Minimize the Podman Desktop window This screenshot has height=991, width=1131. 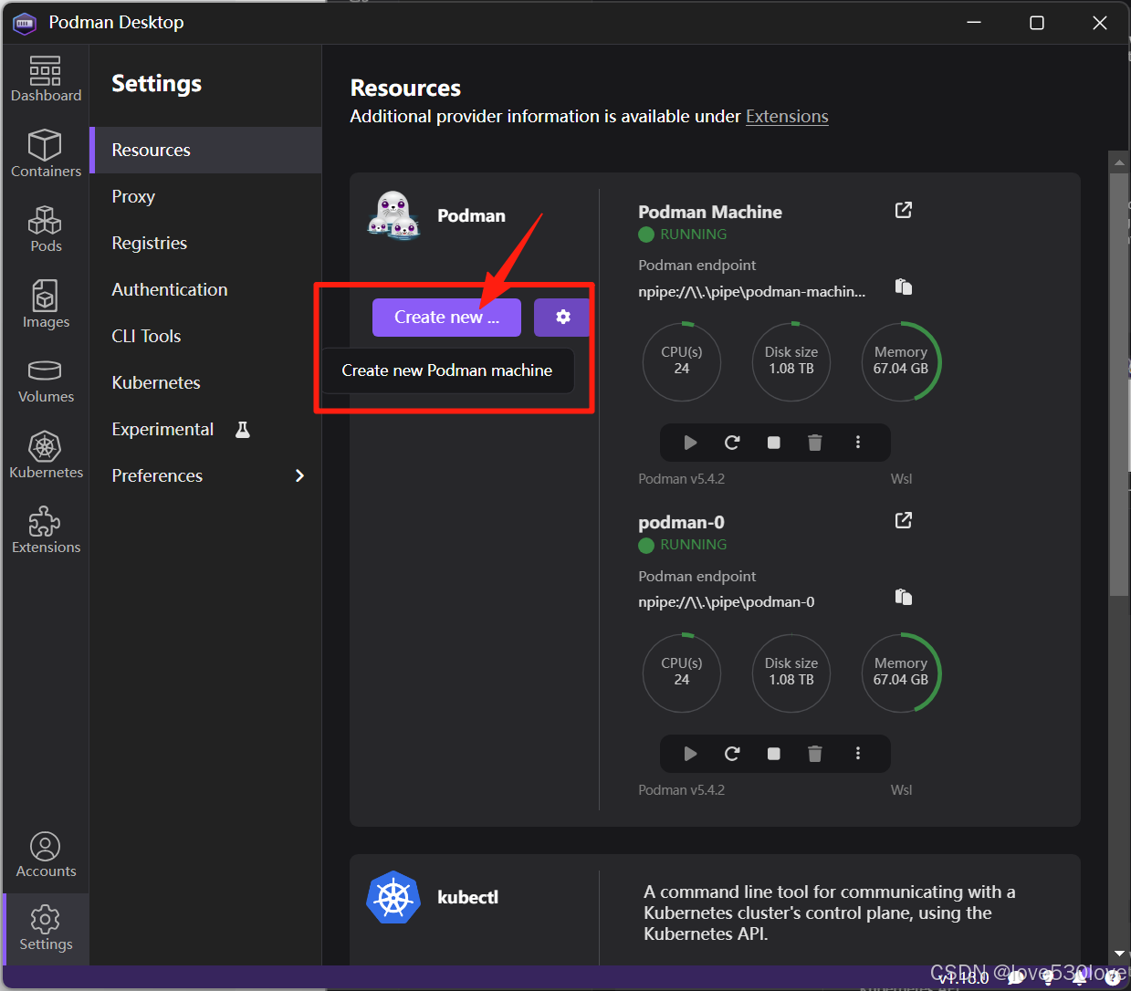(974, 23)
